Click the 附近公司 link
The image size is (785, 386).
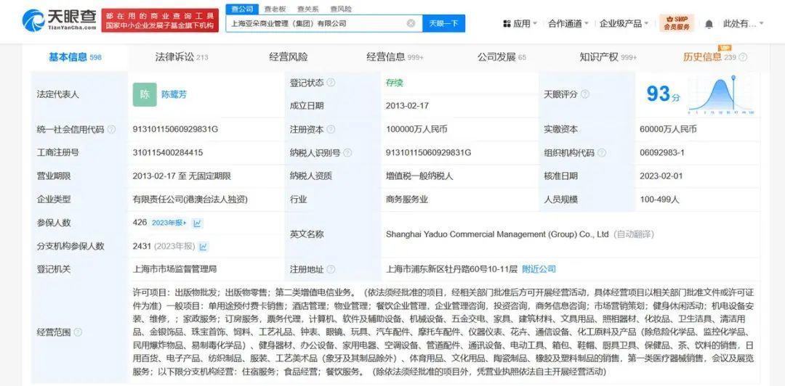click(539, 269)
